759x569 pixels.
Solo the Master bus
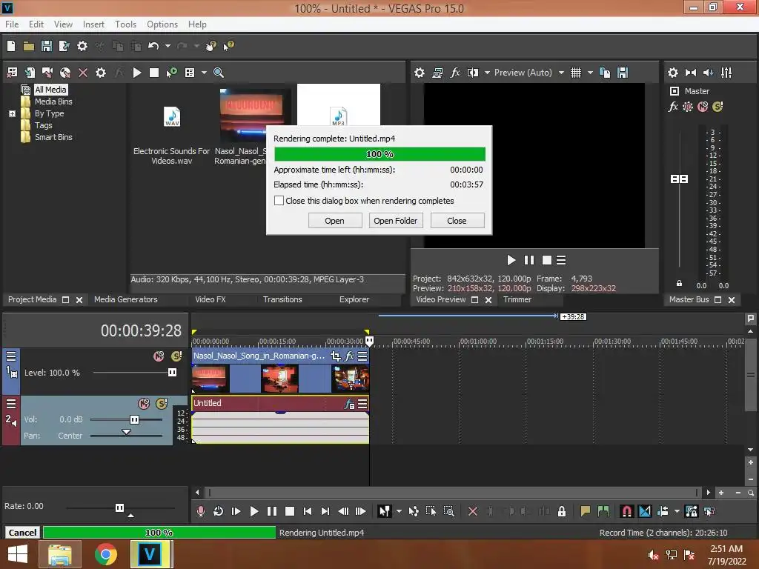point(717,107)
